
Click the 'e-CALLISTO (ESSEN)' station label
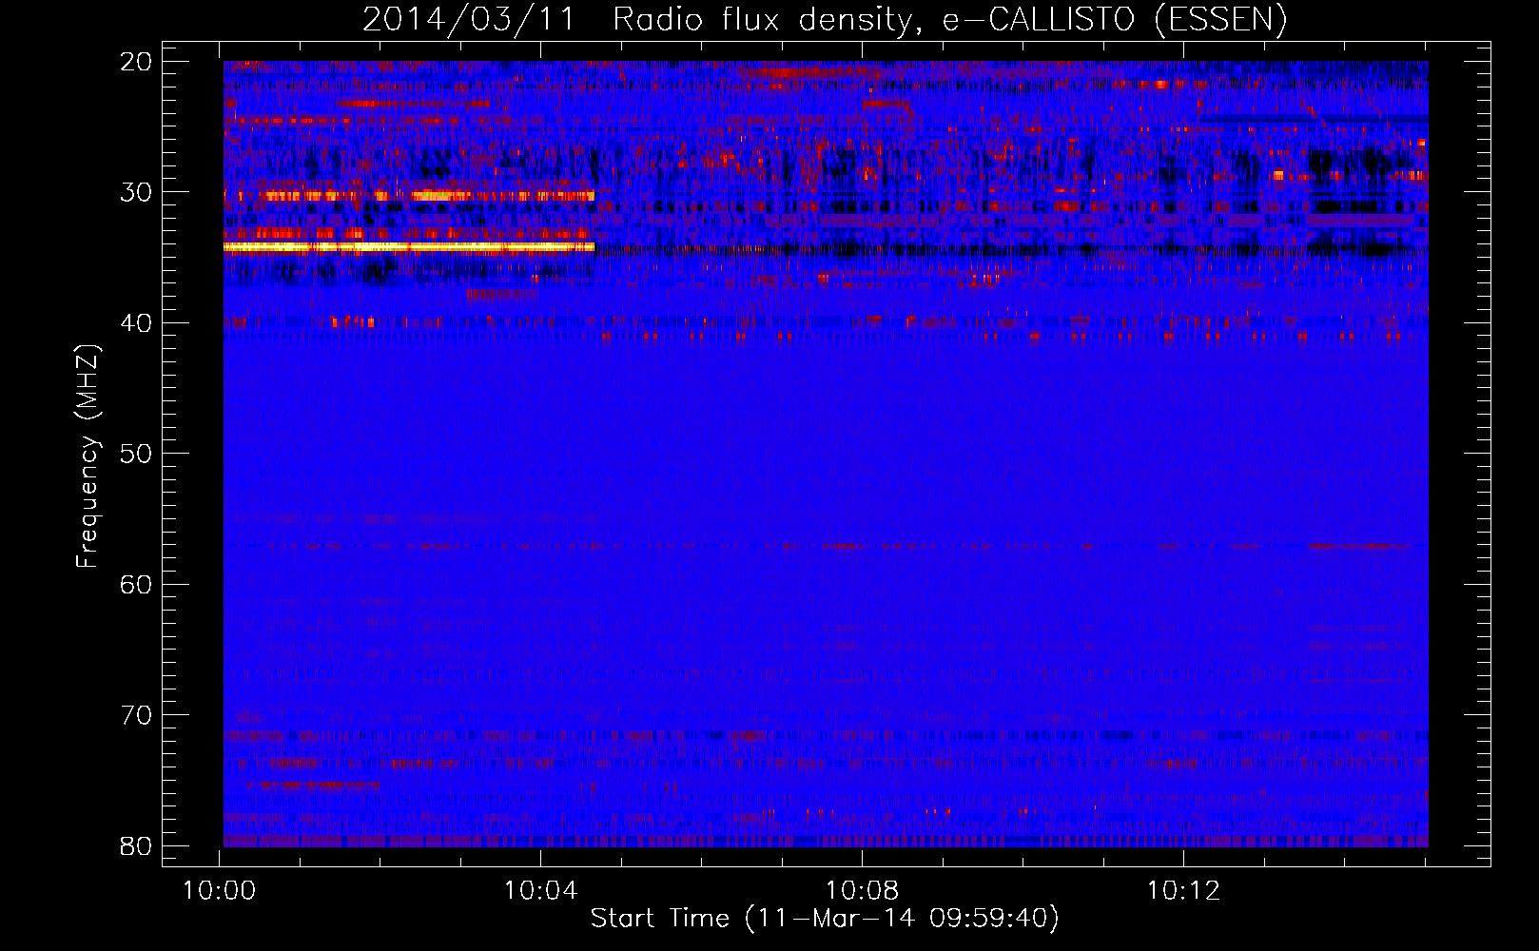[x=1115, y=19]
